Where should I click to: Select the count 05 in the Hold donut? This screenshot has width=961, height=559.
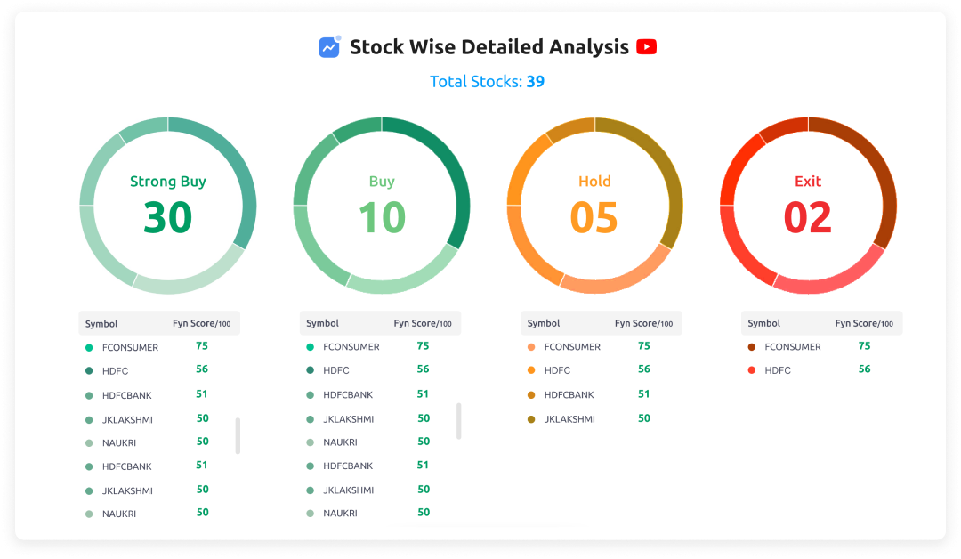[594, 217]
